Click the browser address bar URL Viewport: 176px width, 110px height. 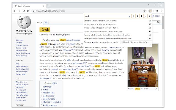click(50, 11)
